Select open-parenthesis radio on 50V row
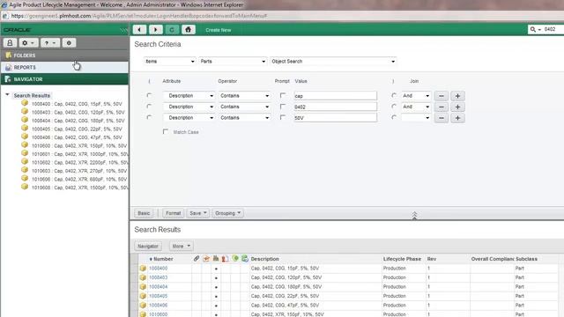Viewport: 564px width, 317px height. pyautogui.click(x=149, y=117)
